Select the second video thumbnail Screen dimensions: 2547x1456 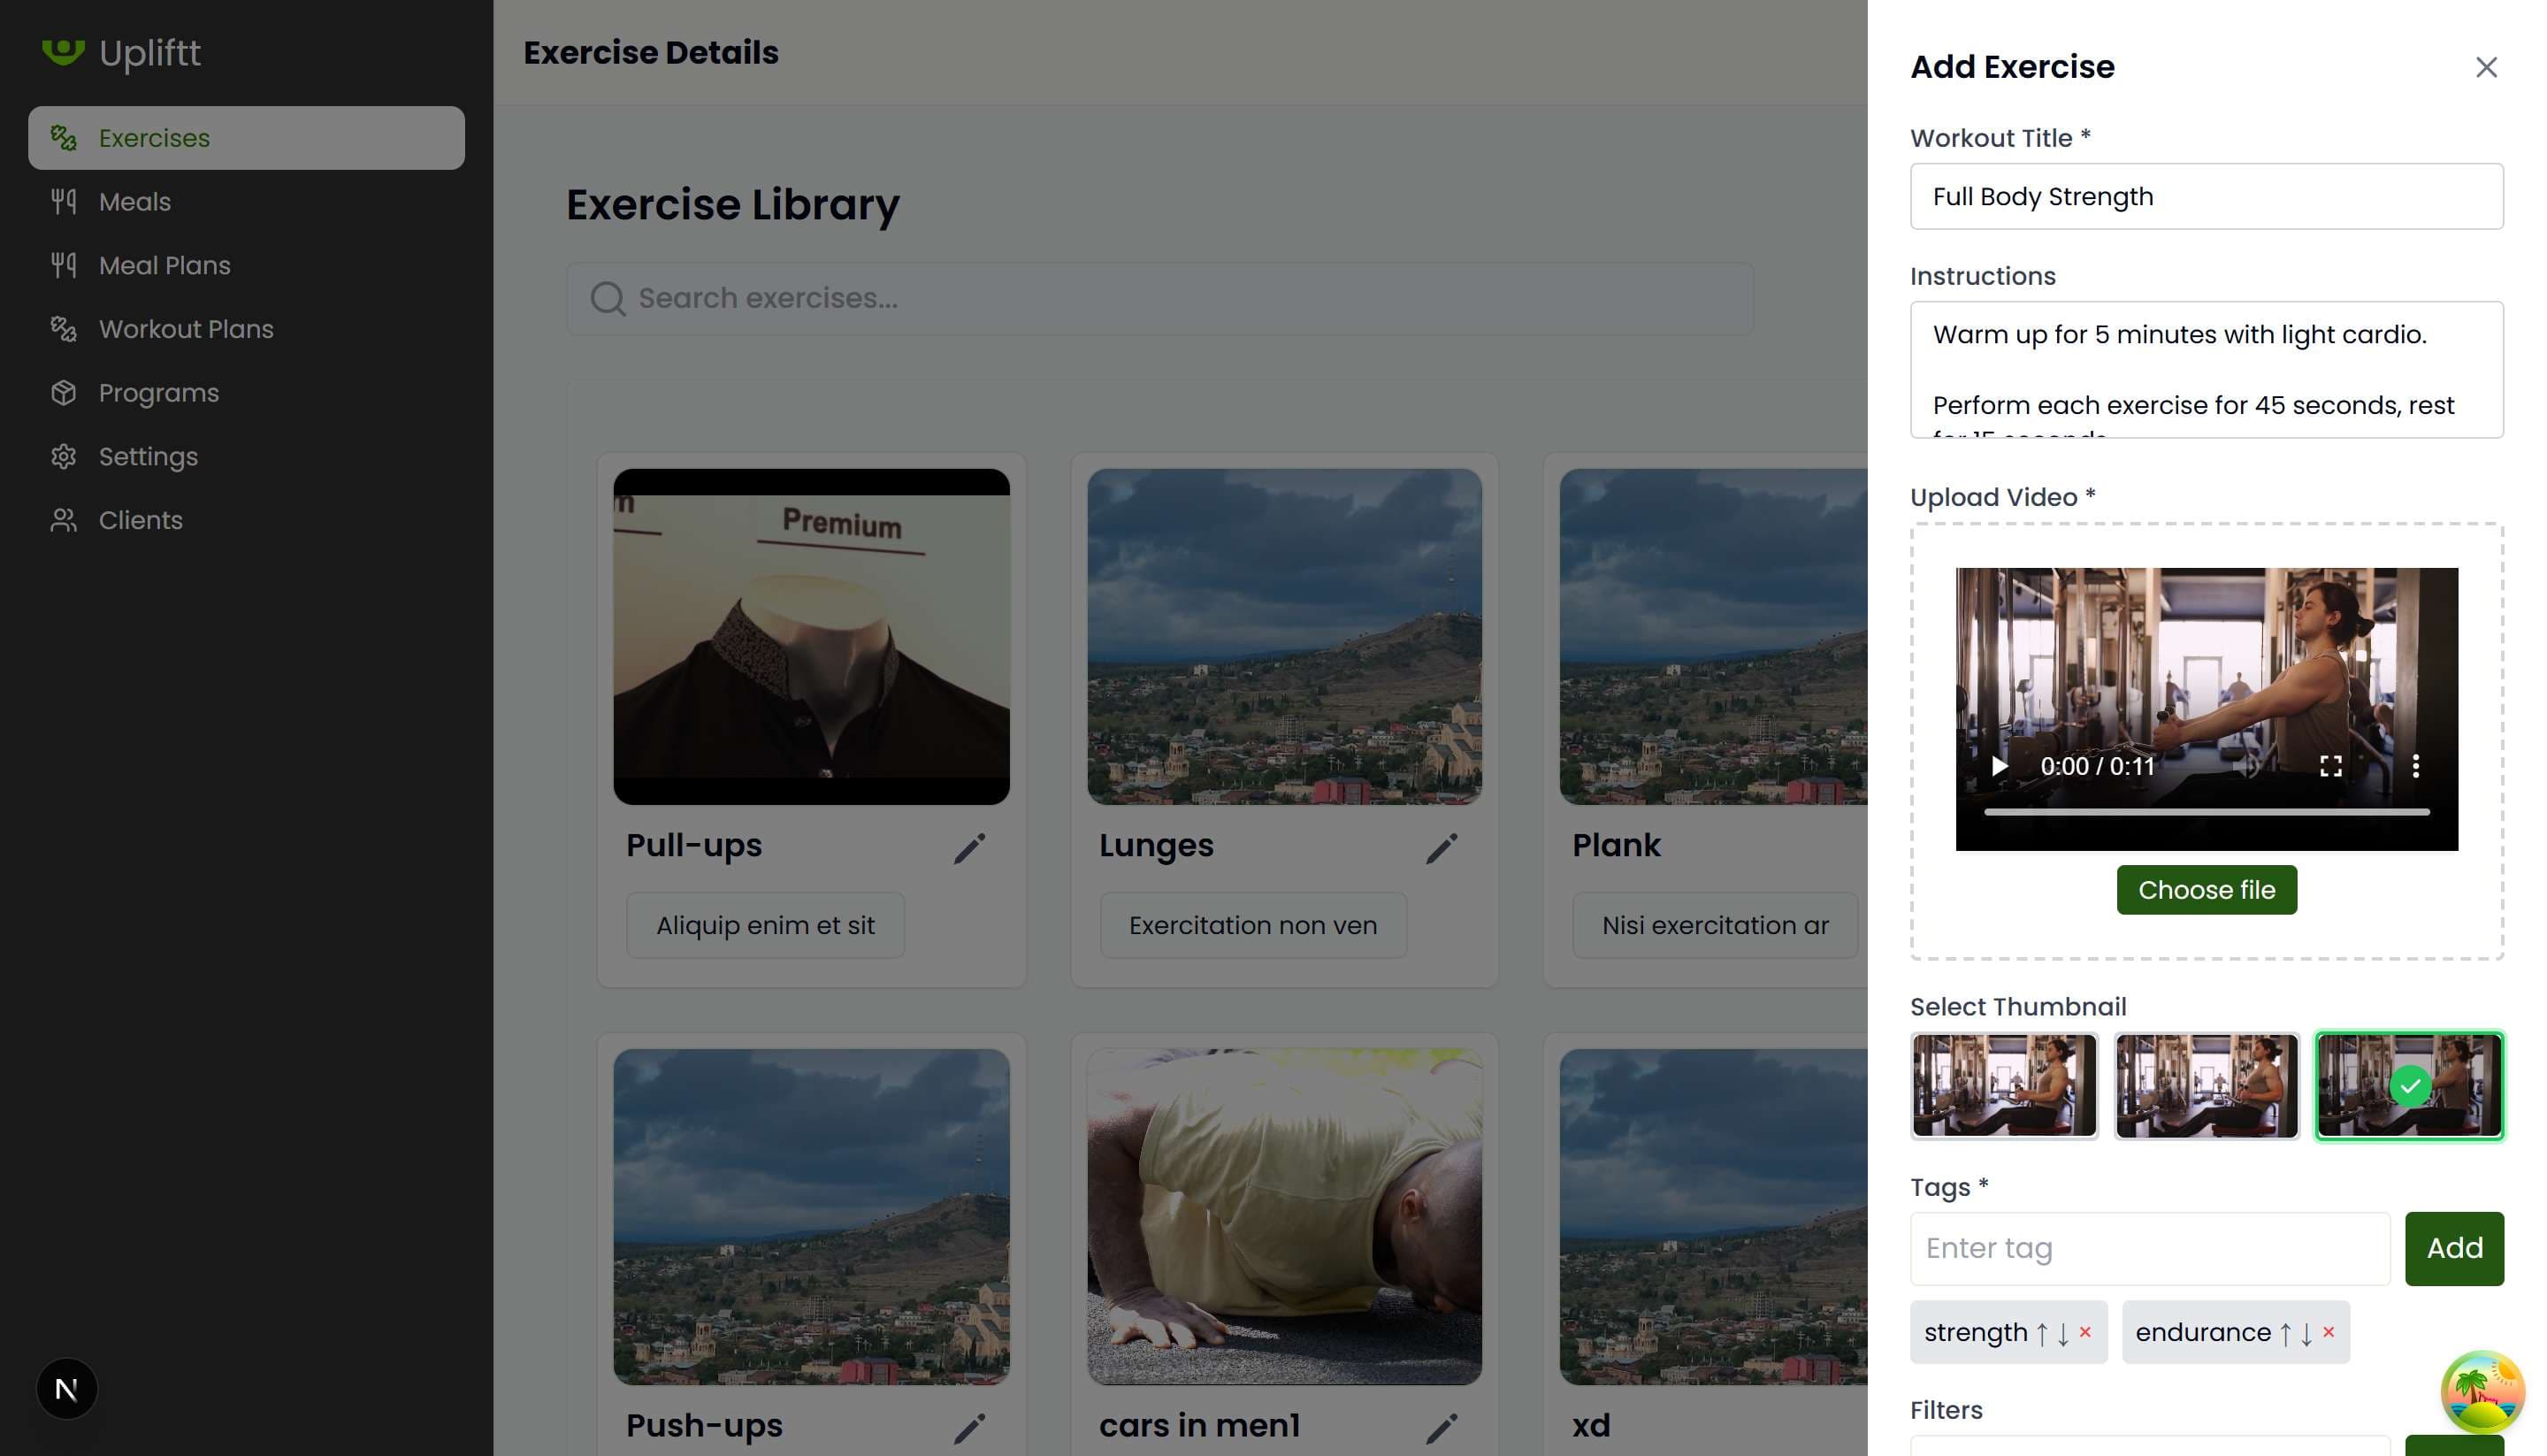pos(2207,1085)
